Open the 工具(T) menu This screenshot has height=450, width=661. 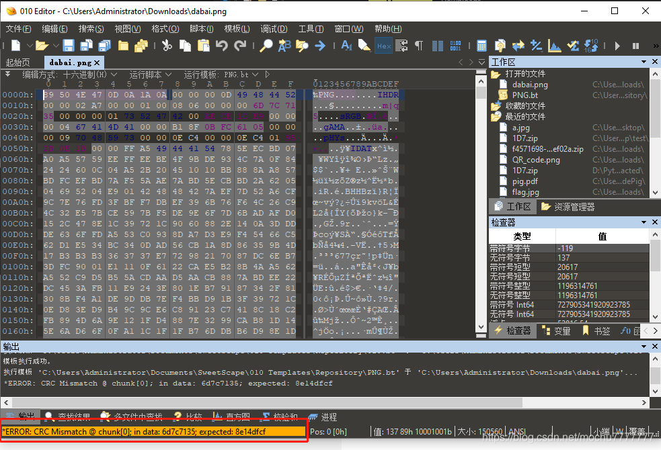tap(311, 29)
